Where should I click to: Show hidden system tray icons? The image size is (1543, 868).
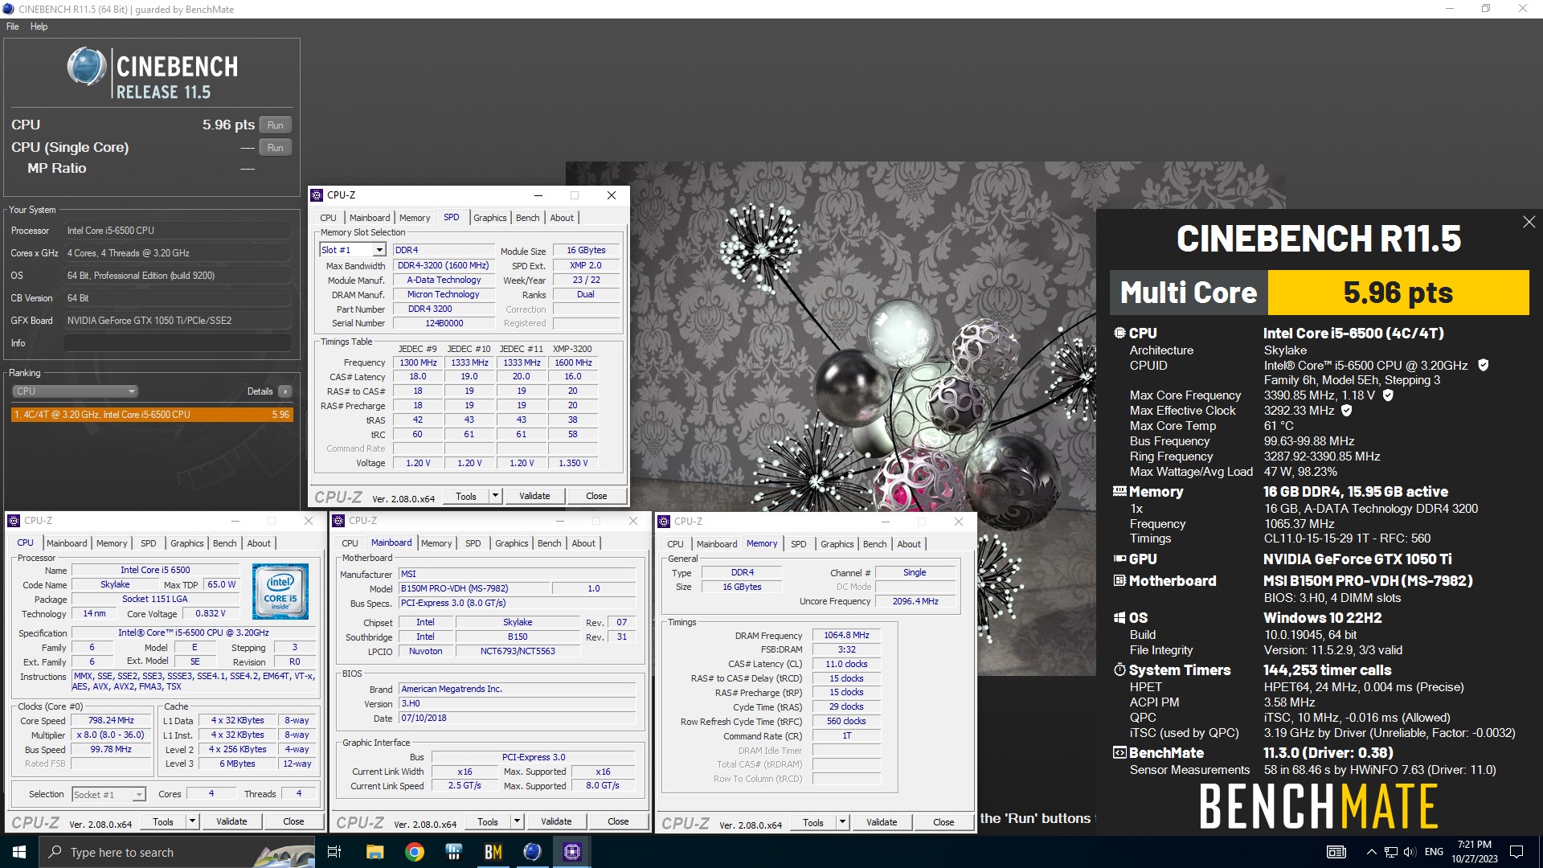pyautogui.click(x=1371, y=852)
